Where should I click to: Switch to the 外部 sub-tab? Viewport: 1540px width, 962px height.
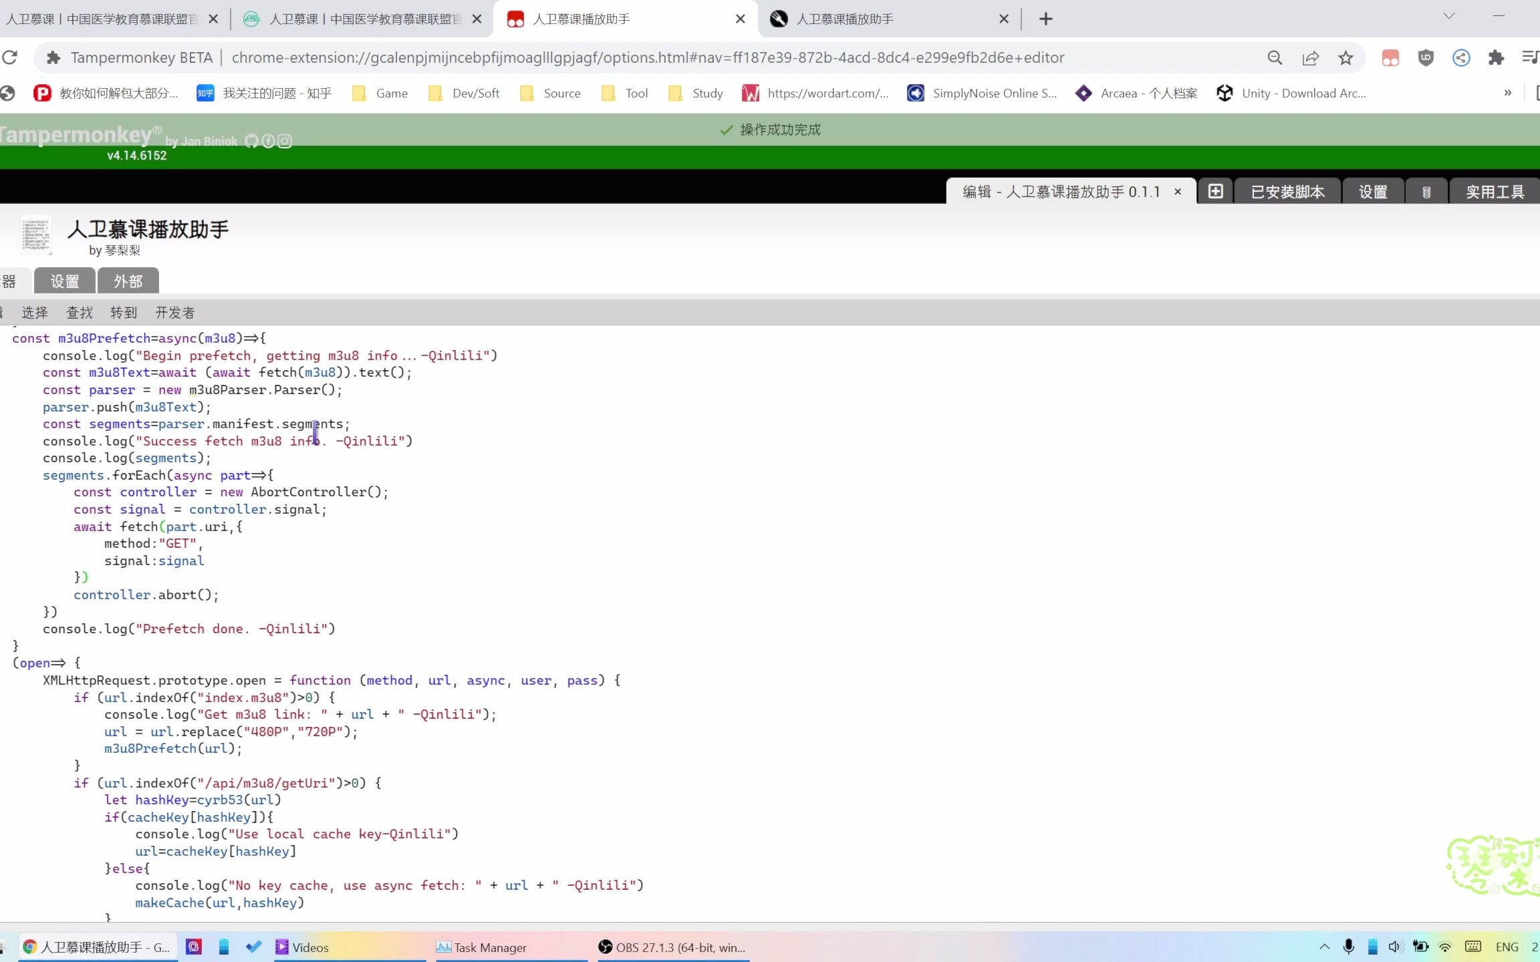(x=128, y=281)
